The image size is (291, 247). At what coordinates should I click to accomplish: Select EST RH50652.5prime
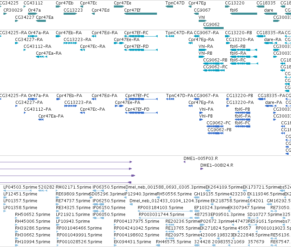coord(33,215)
